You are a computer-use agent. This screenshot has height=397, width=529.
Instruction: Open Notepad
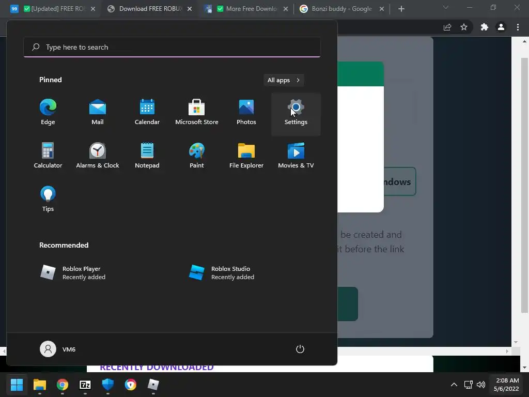pos(147,156)
